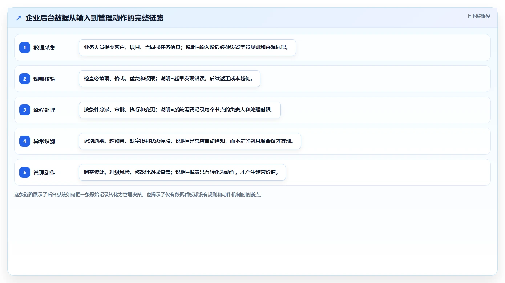
Task: Click the footer note starting 这条链路展示了
Action: click(x=138, y=194)
